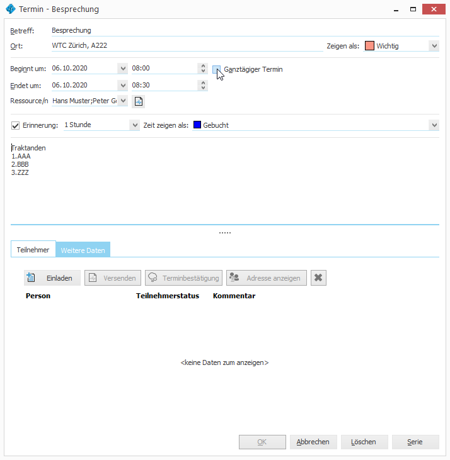Viewport: 450px width, 460px height.
Task: Click into the Betreff field
Action: click(245, 30)
